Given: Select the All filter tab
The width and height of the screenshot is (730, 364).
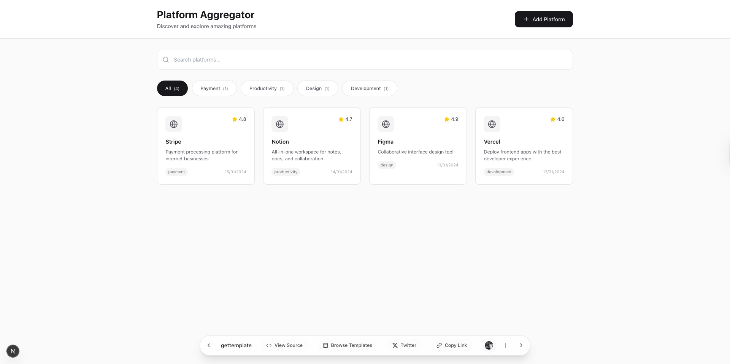Looking at the screenshot, I should point(172,89).
